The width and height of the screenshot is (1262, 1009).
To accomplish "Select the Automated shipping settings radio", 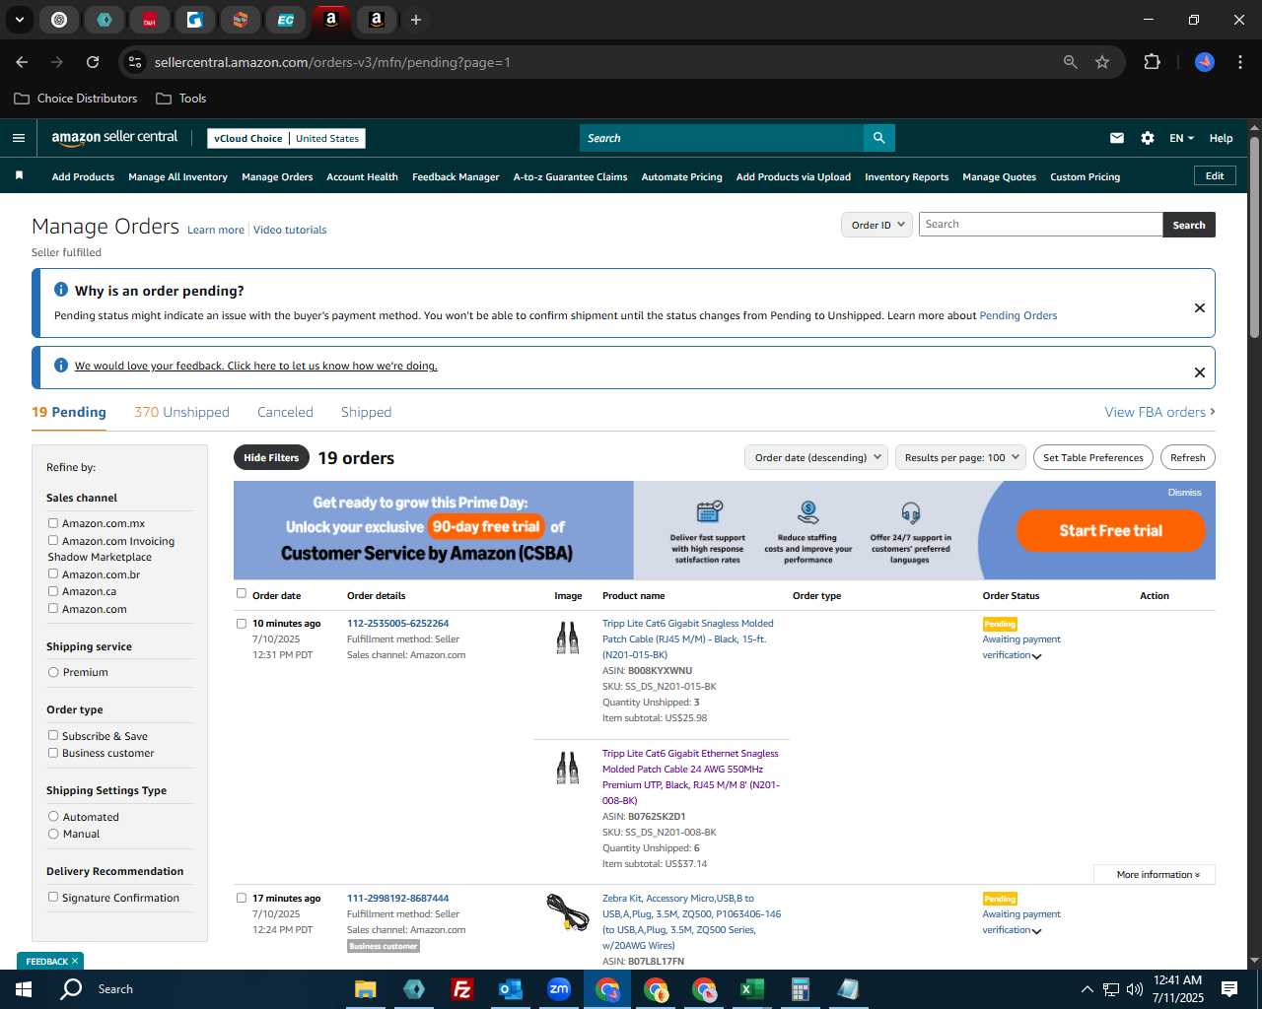I will (x=53, y=816).
